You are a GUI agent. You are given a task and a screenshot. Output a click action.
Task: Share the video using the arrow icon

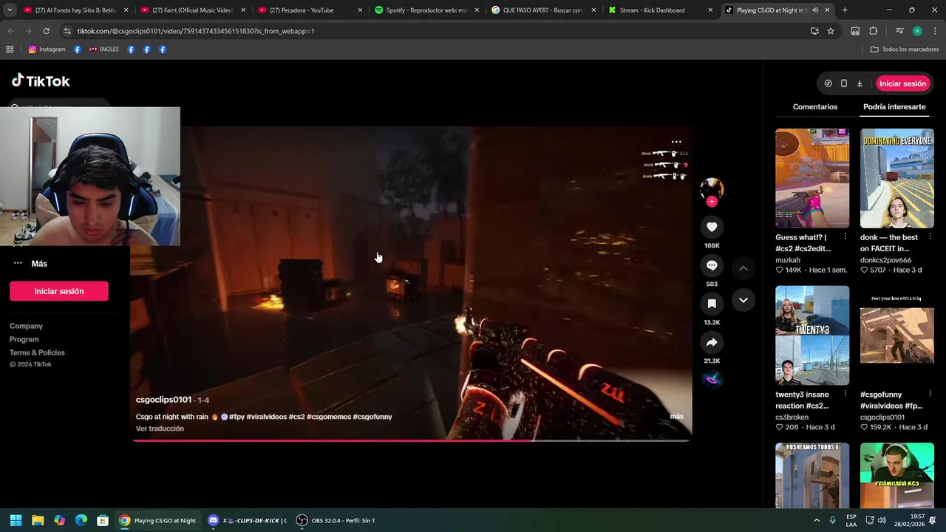click(712, 342)
